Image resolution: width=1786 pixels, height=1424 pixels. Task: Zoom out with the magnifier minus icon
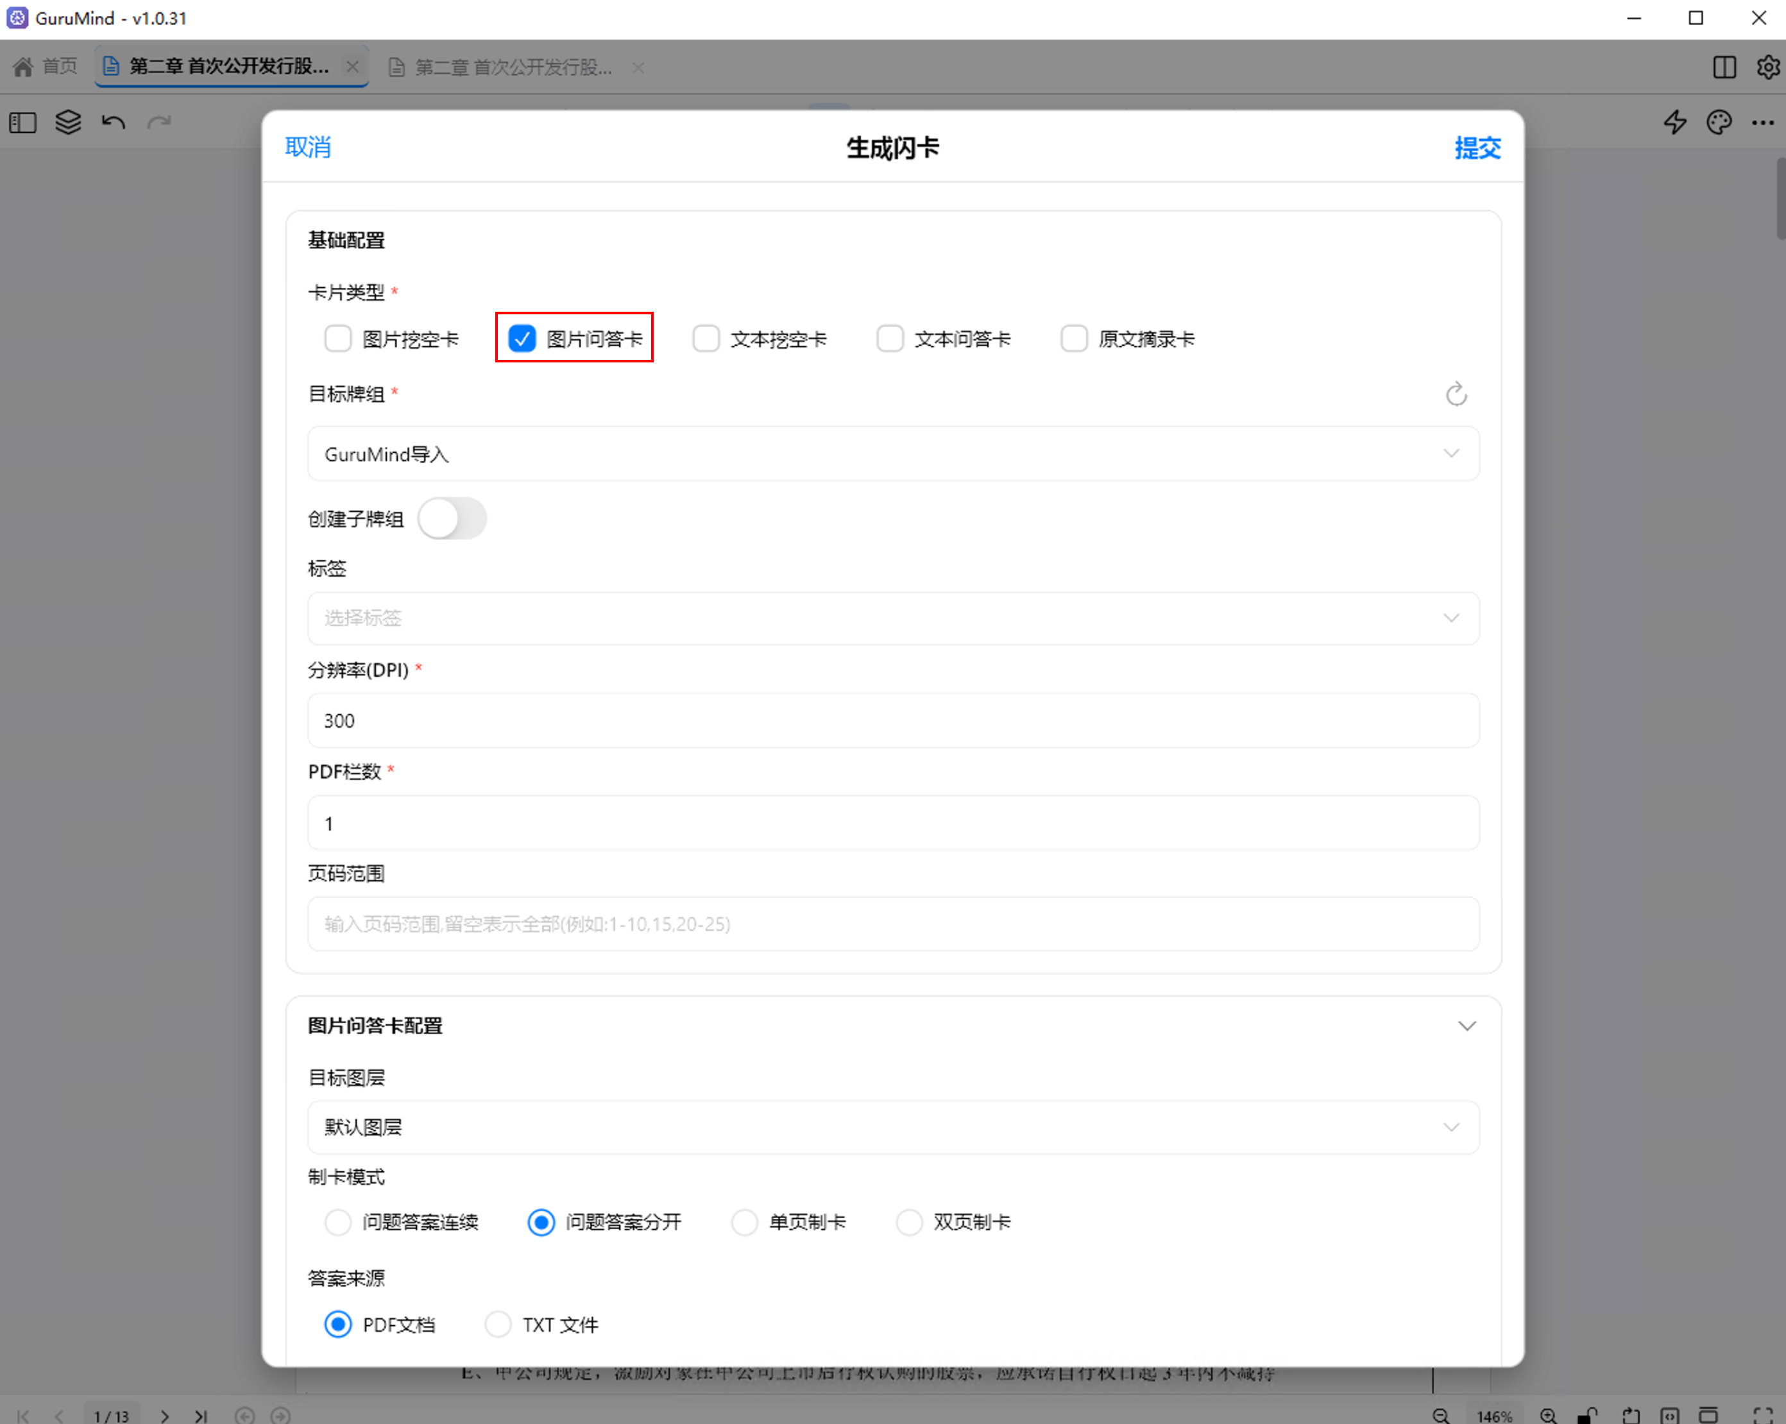pos(1442,1416)
